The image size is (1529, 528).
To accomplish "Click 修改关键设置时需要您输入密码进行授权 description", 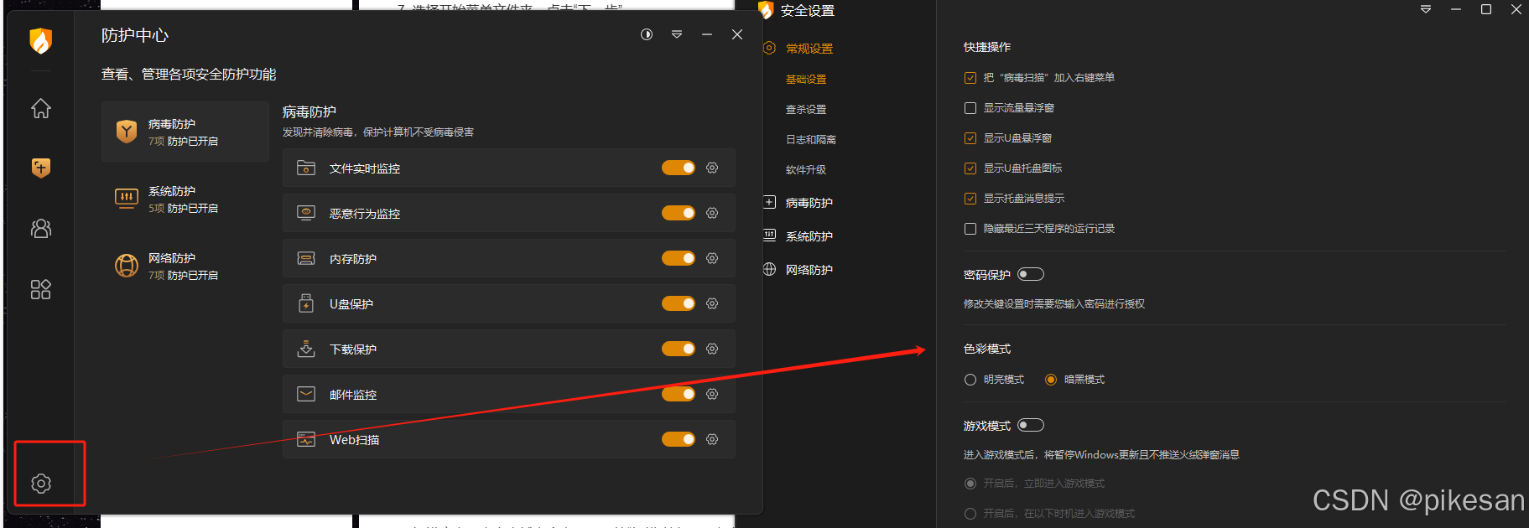I will tap(1054, 304).
